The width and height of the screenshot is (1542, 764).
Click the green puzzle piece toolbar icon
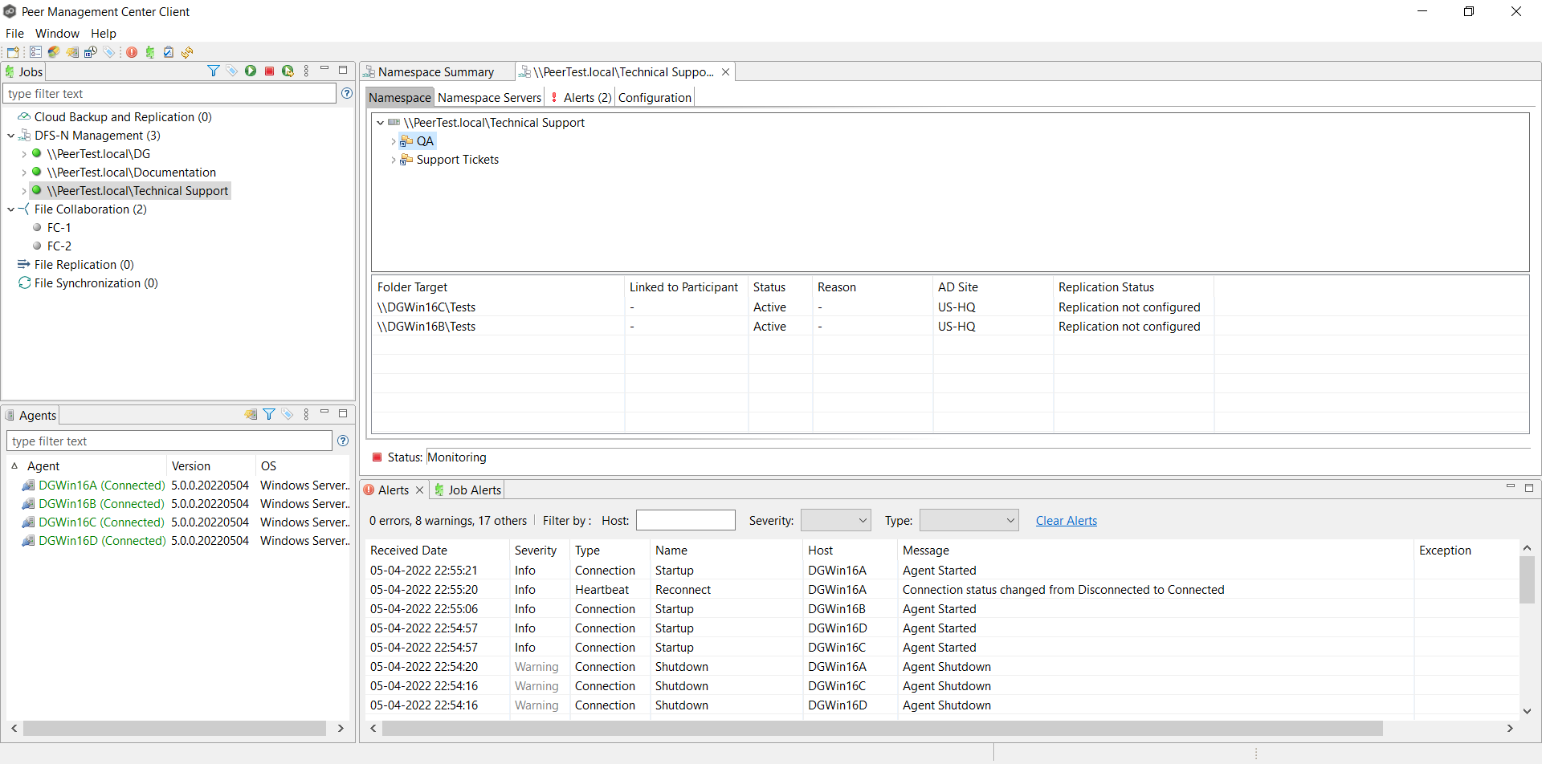(150, 52)
